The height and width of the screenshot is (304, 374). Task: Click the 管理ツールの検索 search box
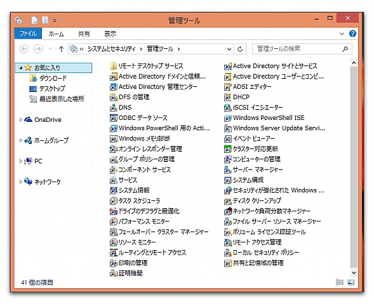[x=302, y=49]
